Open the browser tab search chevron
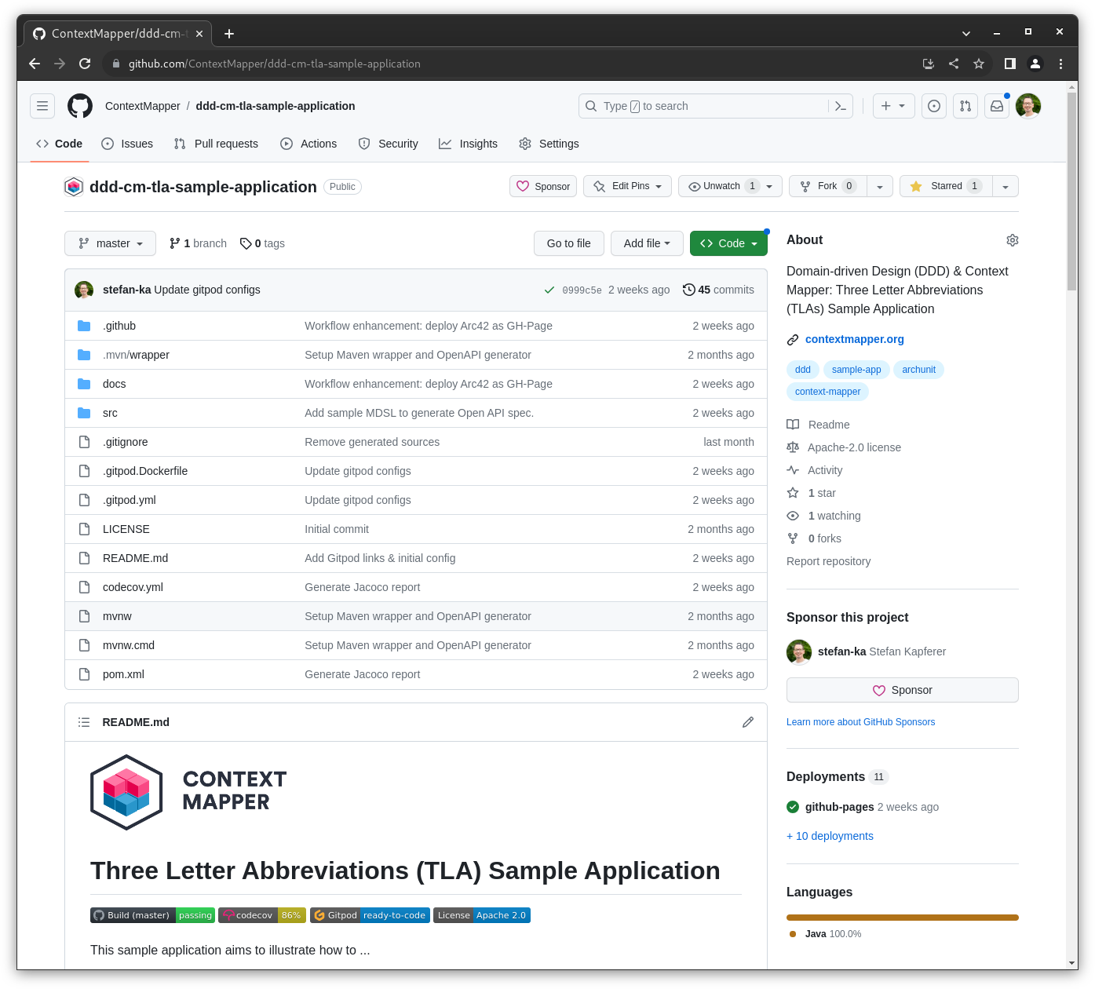Image resolution: width=1095 pixels, height=989 pixels. click(x=966, y=33)
